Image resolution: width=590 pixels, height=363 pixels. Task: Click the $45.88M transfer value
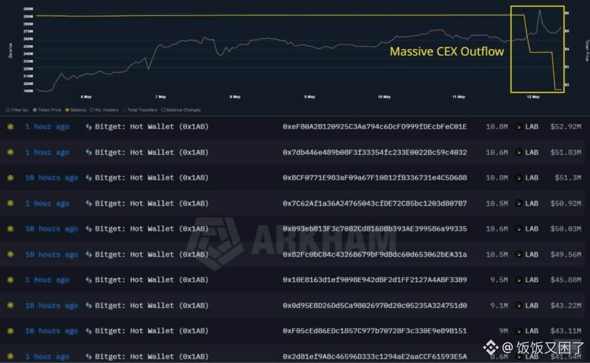click(566, 280)
